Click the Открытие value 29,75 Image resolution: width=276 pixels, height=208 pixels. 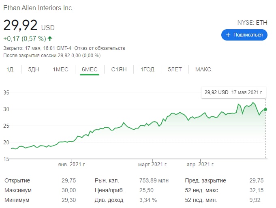tap(68, 180)
